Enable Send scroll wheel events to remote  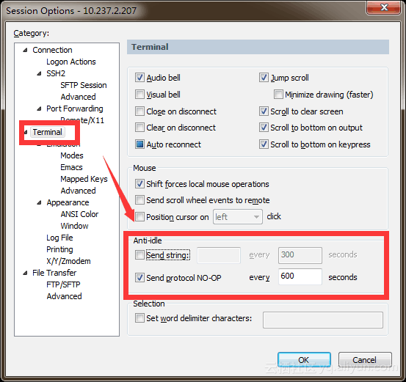click(x=139, y=200)
